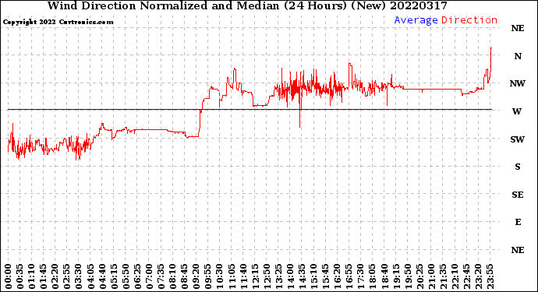Viewport: 538px width, 292px height.
Task: Click the 18:40 time axis label
Action: click(x=384, y=276)
